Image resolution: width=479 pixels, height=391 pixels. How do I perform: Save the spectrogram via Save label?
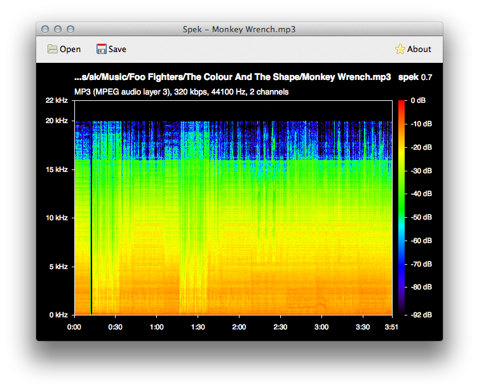pyautogui.click(x=118, y=49)
